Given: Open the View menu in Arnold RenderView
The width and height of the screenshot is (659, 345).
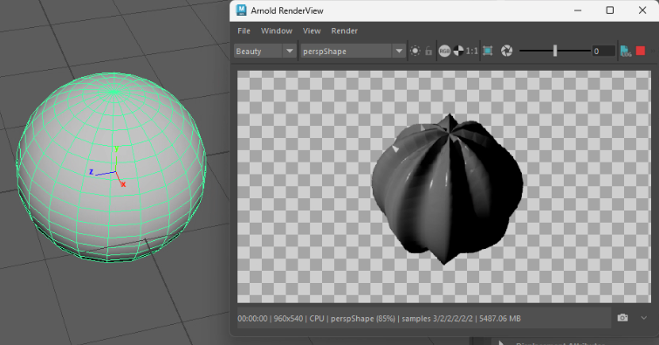Looking at the screenshot, I should tap(312, 31).
